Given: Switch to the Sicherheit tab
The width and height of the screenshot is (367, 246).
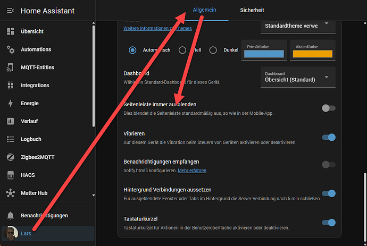Looking at the screenshot, I should [252, 10].
